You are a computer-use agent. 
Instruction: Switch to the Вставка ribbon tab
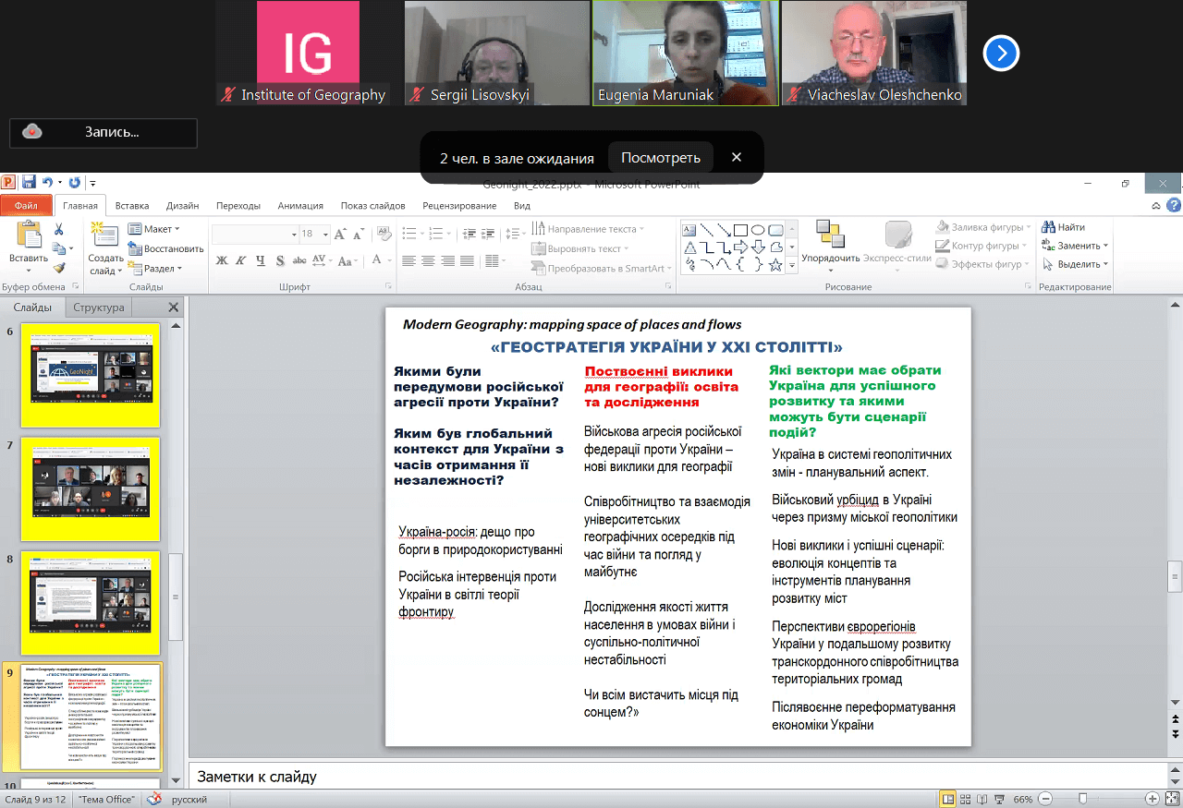tap(132, 206)
